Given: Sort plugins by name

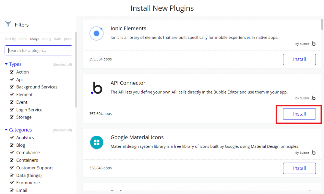Looking at the screenshot, I should 23,39.
